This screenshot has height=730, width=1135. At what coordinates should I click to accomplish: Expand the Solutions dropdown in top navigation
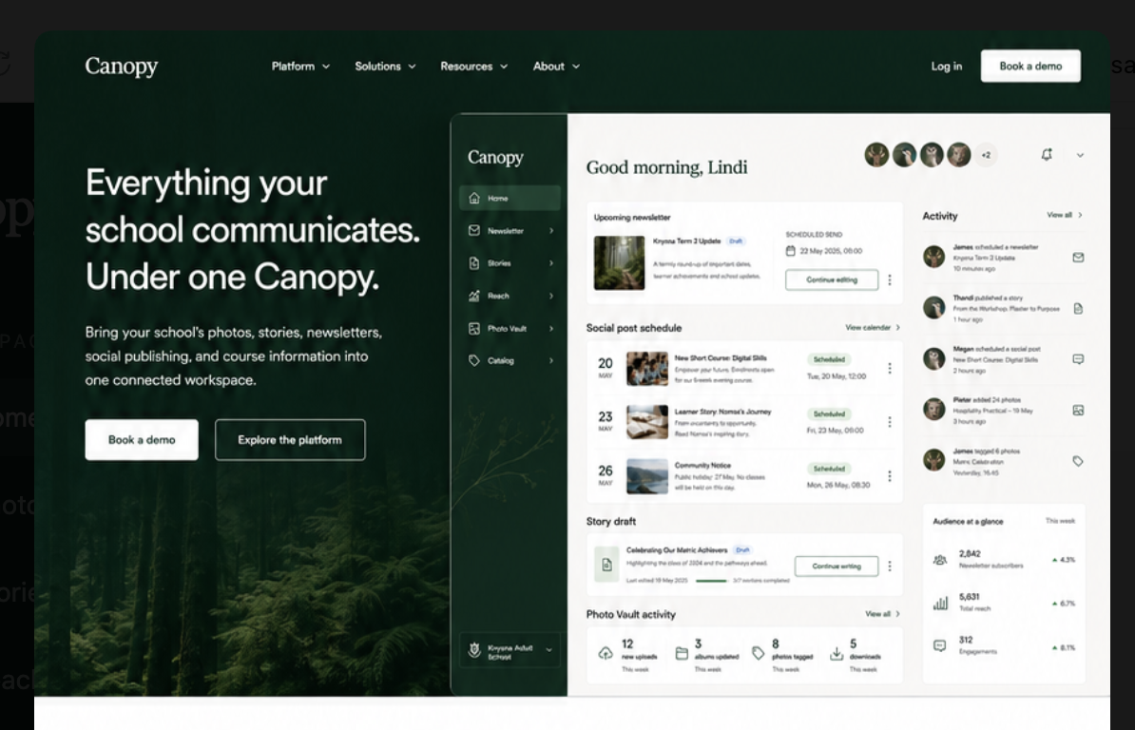385,67
